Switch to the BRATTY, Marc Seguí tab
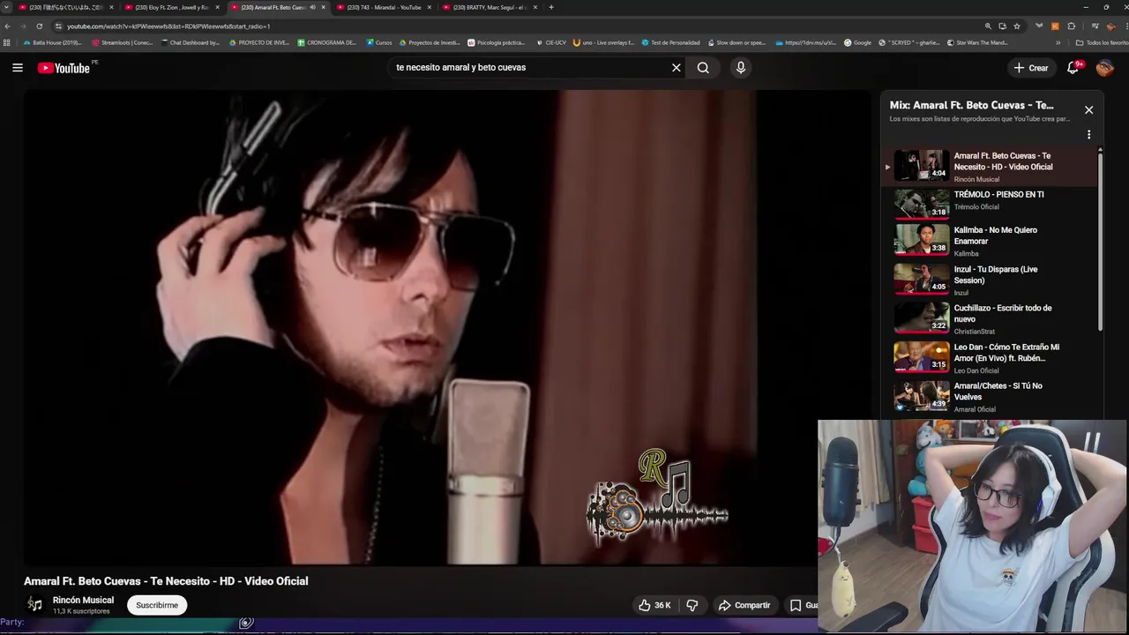 coord(490,7)
